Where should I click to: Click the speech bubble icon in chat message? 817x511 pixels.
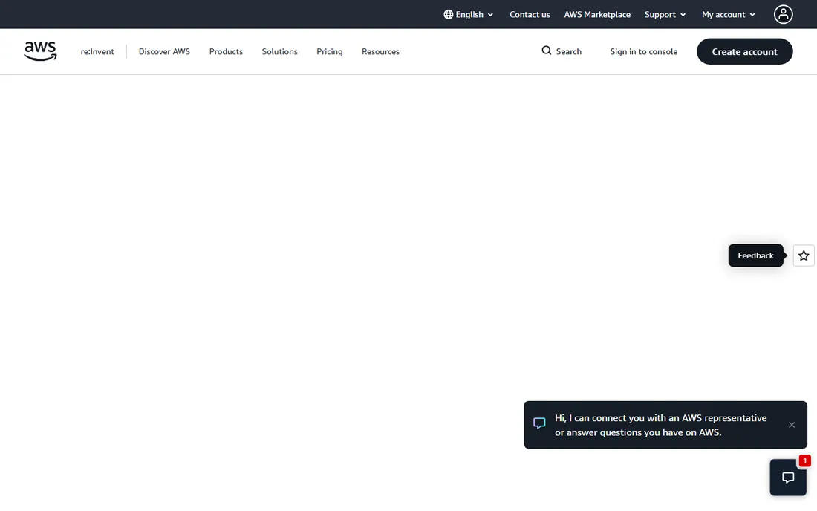tap(539, 423)
